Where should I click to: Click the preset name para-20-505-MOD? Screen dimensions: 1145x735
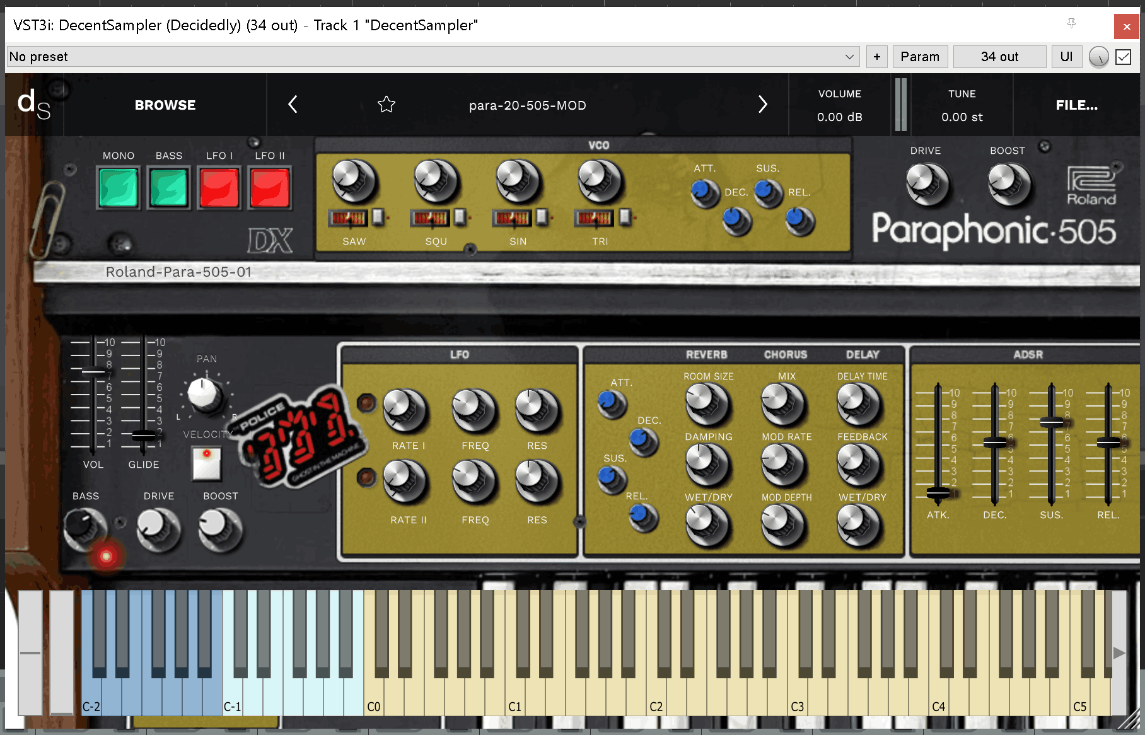[528, 105]
